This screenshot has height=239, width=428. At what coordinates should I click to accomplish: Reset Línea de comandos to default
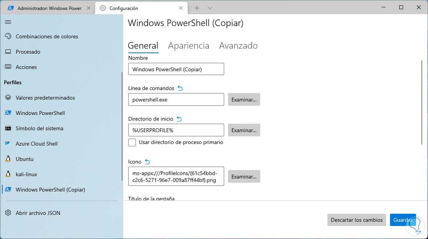180,88
